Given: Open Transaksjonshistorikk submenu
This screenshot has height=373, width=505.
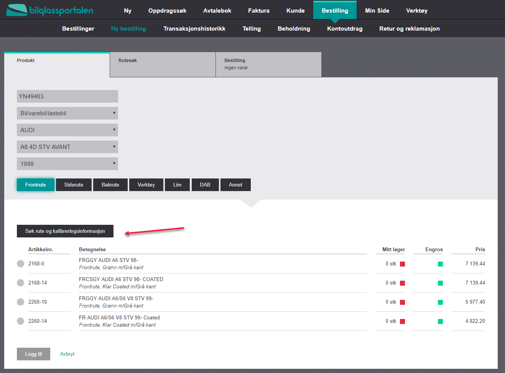Looking at the screenshot, I should coord(194,29).
